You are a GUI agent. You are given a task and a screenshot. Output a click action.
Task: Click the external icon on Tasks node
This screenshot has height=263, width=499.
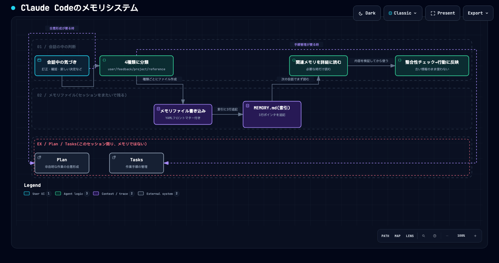(x=114, y=157)
